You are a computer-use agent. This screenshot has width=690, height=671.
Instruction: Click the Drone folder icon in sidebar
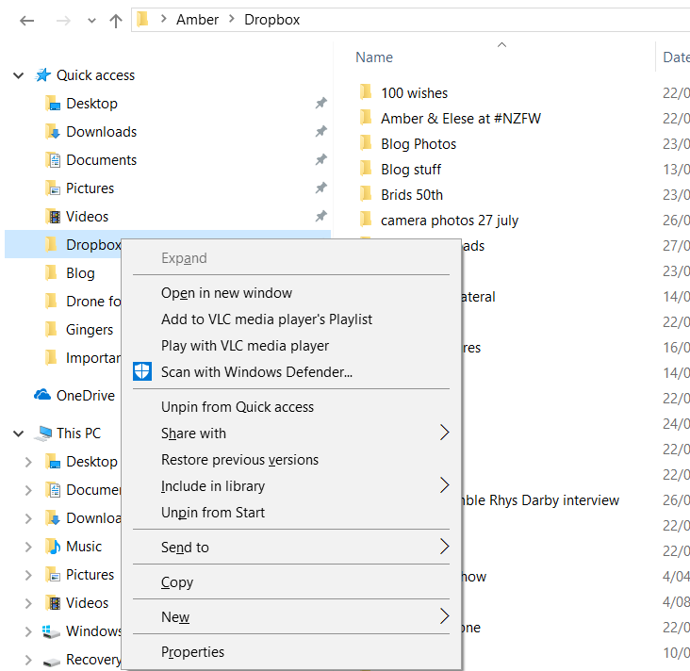pyautogui.click(x=51, y=301)
